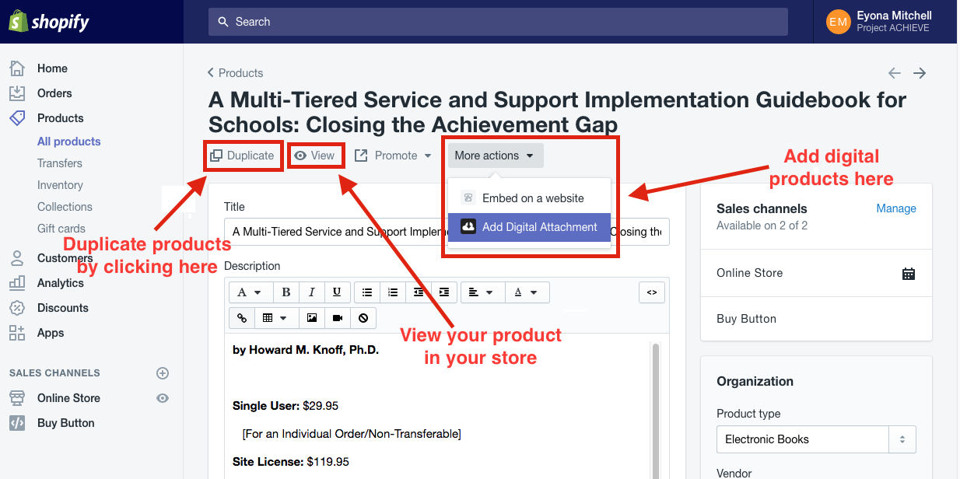The image size is (960, 479).
Task: Click Manage sales channels link
Action: [896, 208]
